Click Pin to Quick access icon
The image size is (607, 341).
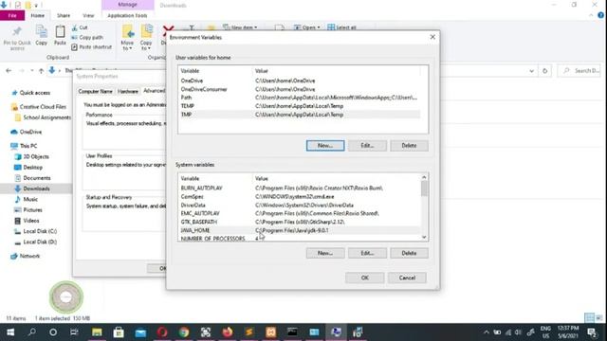click(x=17, y=38)
